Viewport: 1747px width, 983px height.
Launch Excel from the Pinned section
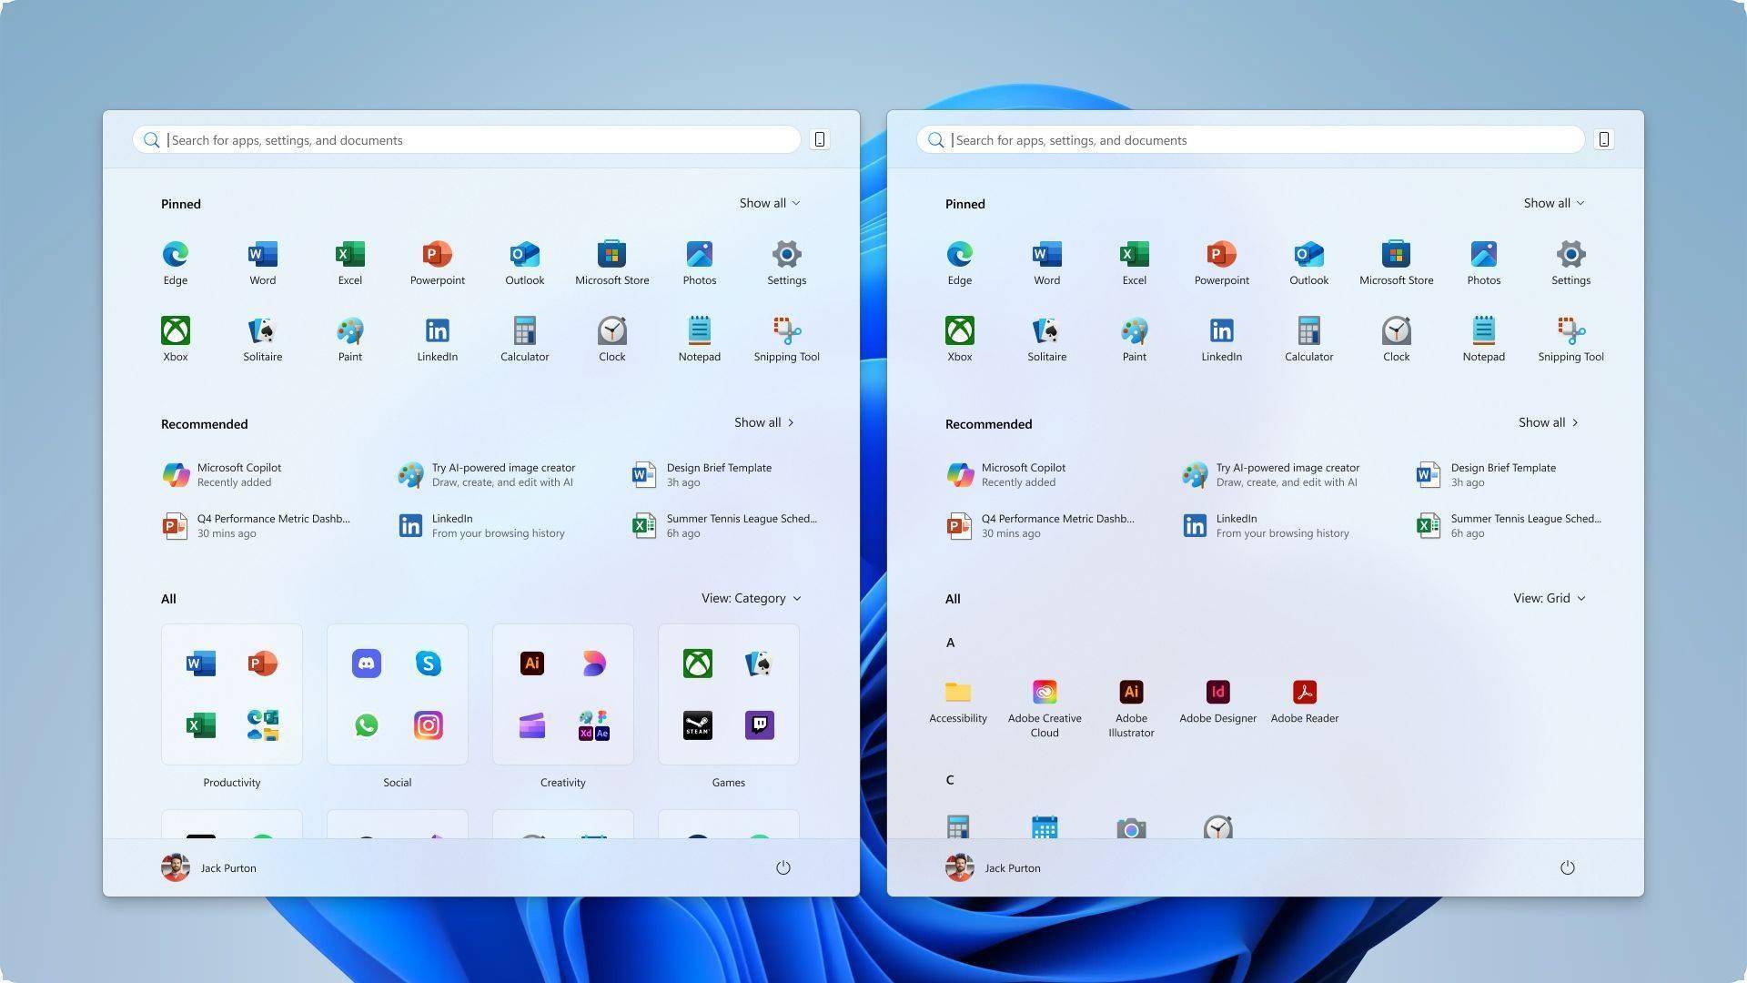349,261
